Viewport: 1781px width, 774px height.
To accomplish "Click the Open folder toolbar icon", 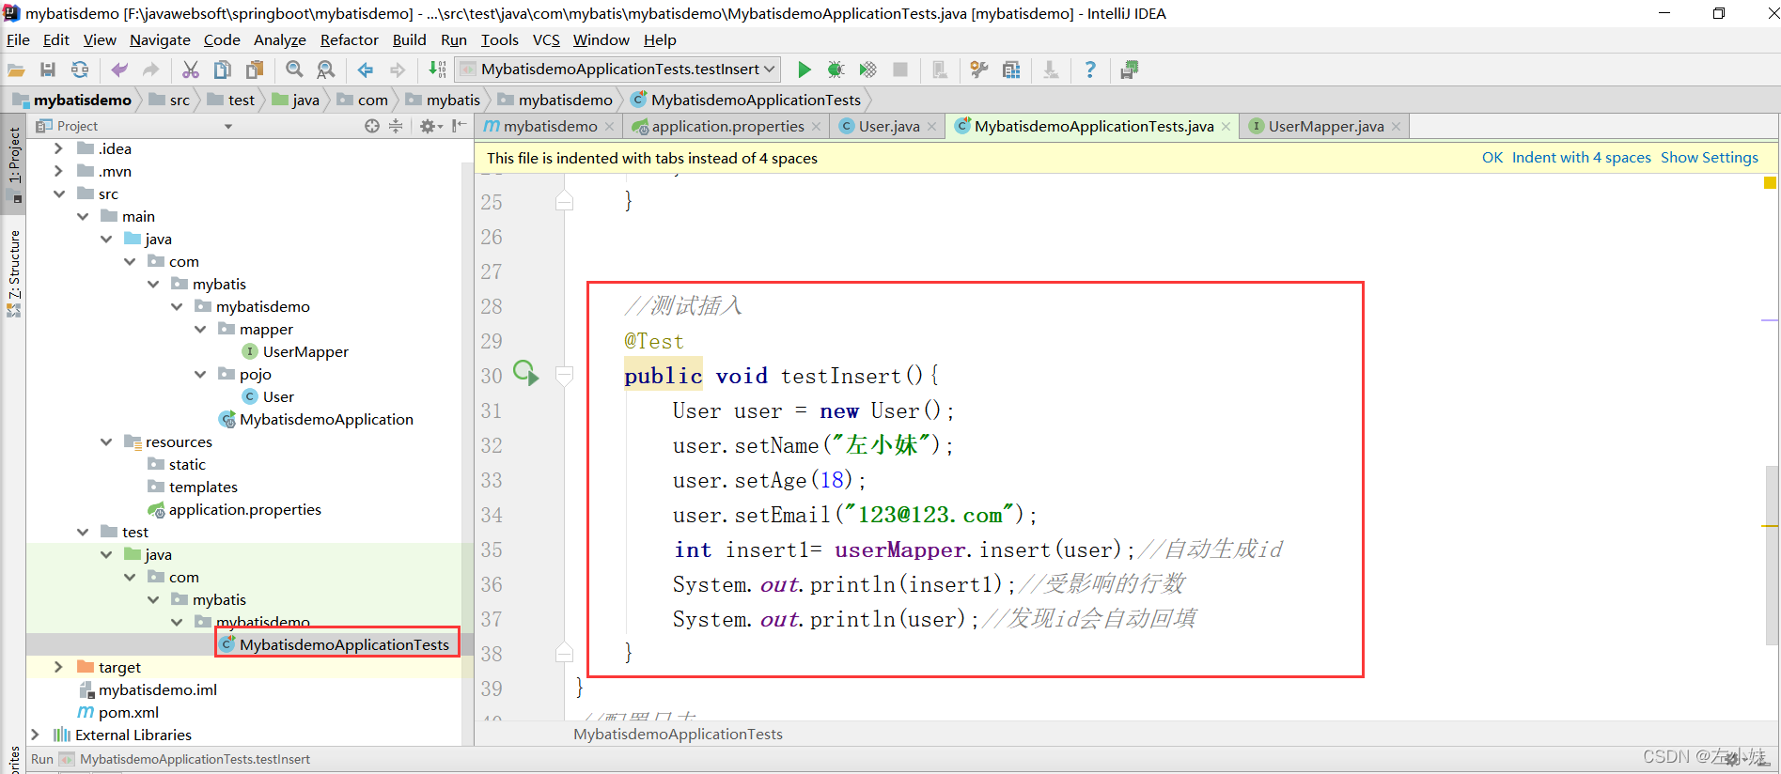I will (x=16, y=70).
